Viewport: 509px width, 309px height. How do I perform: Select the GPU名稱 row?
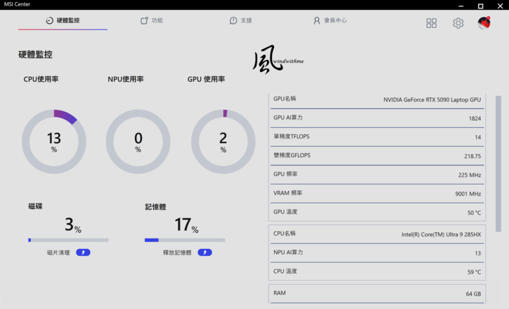click(377, 99)
